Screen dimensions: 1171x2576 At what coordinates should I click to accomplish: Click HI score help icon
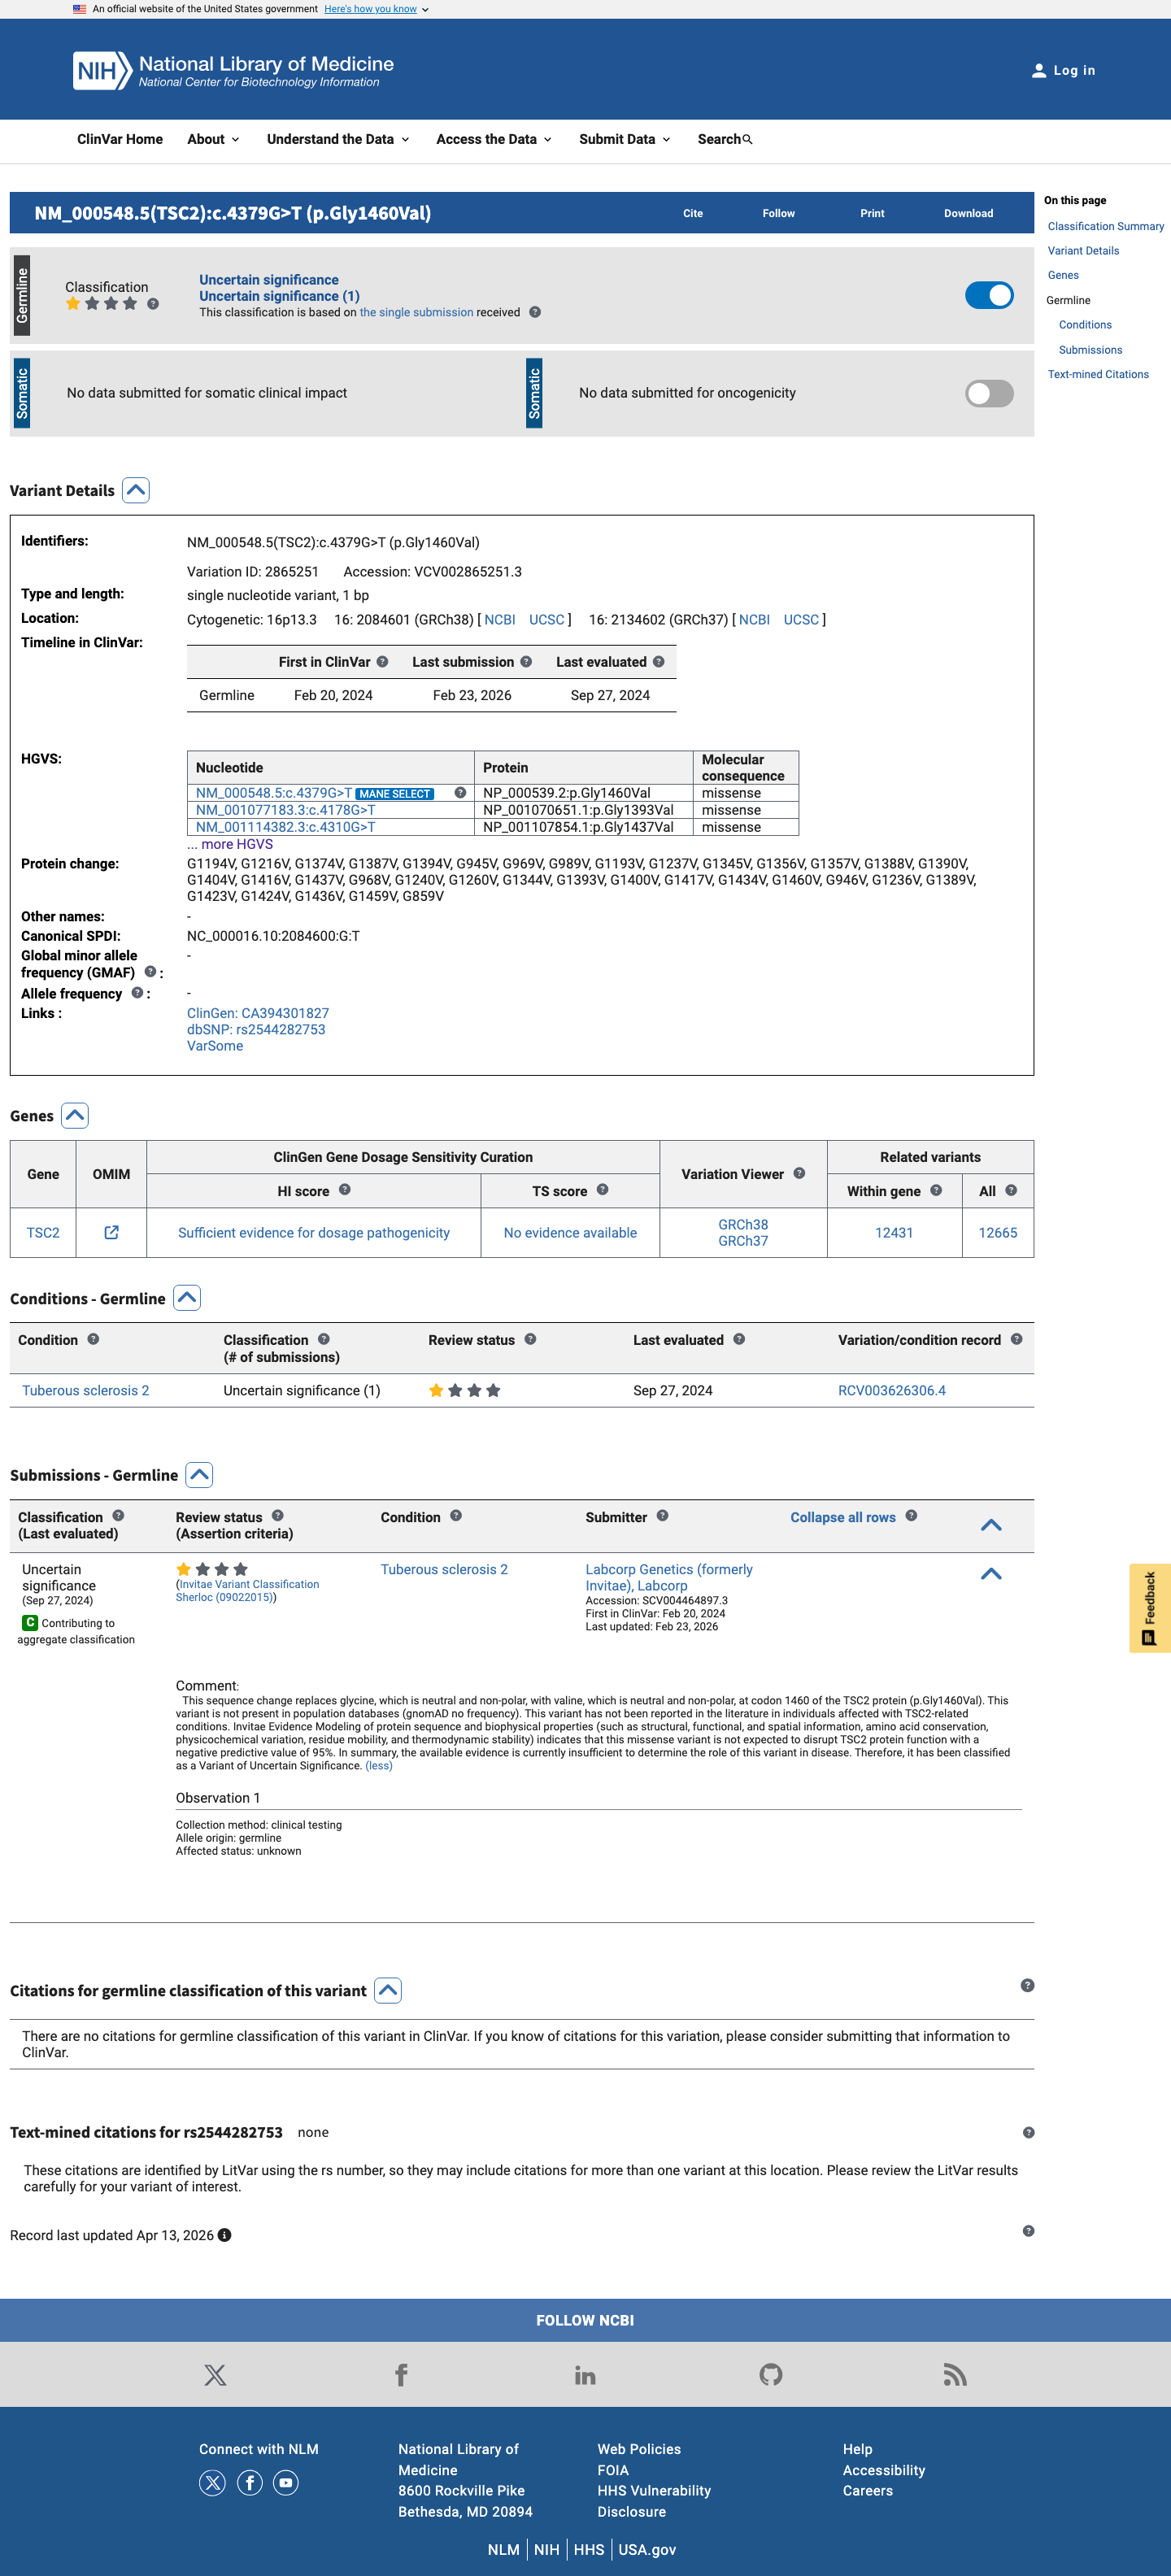pyautogui.click(x=344, y=1190)
